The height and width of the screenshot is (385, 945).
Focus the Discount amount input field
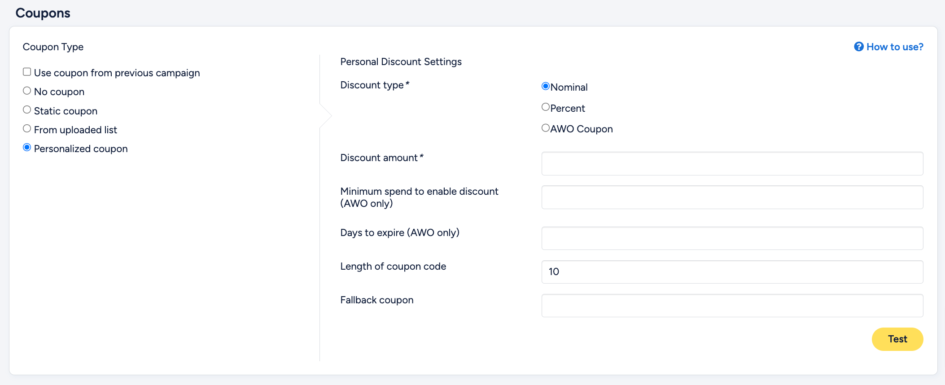732,163
